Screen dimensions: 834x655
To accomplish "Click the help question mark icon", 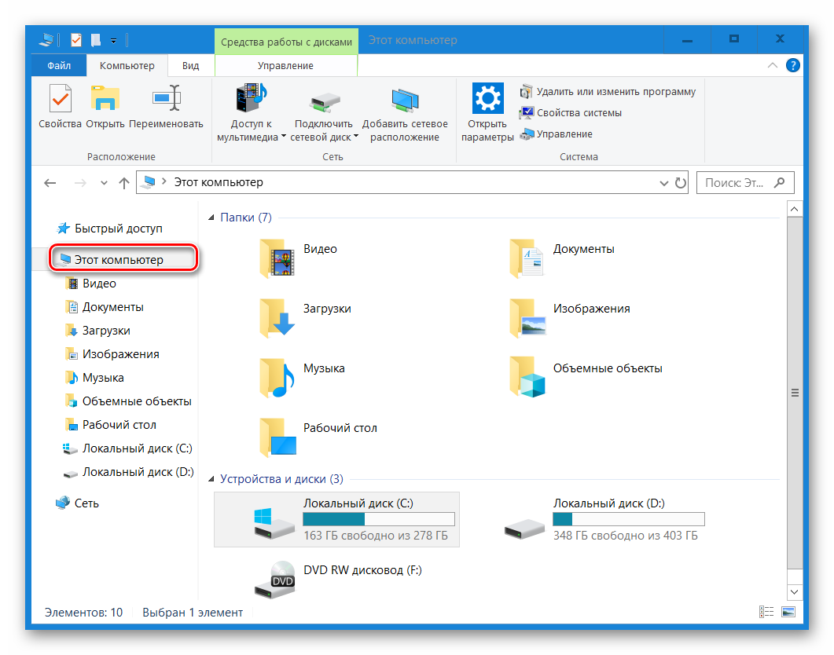I will click(x=792, y=65).
